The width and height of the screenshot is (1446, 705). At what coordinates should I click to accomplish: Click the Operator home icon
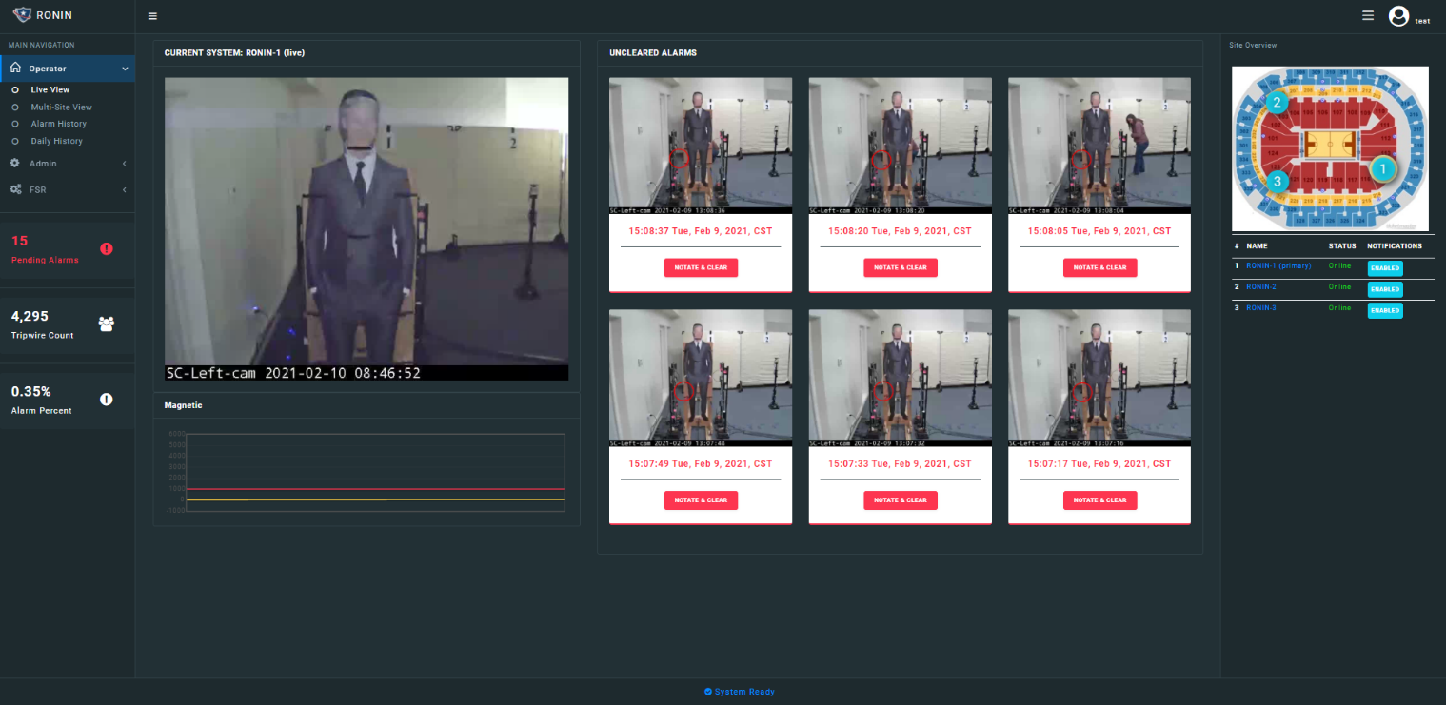pyautogui.click(x=15, y=68)
